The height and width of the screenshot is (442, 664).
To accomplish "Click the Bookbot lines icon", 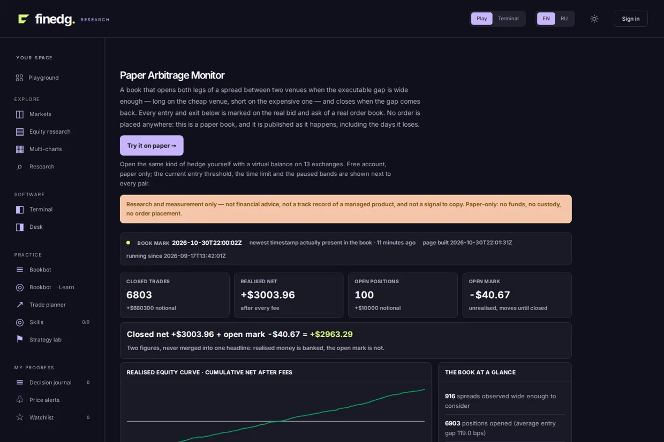I will click(20, 270).
